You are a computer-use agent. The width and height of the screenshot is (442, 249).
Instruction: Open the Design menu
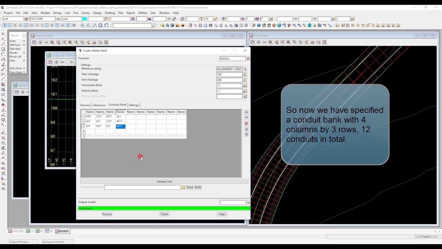[97, 13]
